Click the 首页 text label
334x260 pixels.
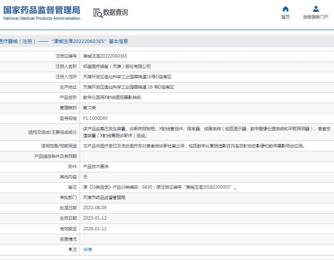(285, 17)
